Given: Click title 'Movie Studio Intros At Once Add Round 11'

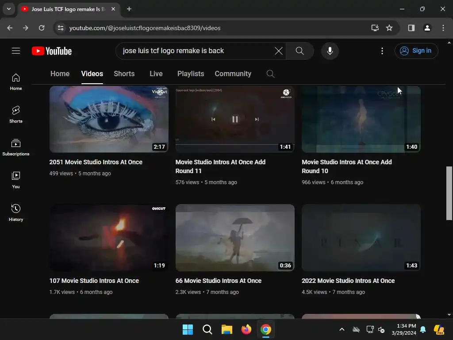Looking at the screenshot, I should 220,166.
